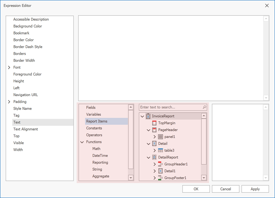
Task: Choose the Aggregate functions category
Action: (101, 176)
